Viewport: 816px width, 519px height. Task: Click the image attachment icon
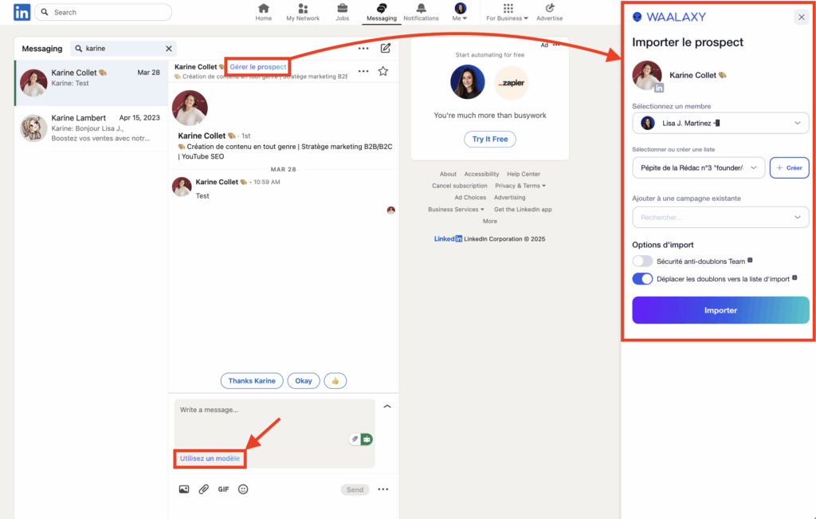(184, 489)
